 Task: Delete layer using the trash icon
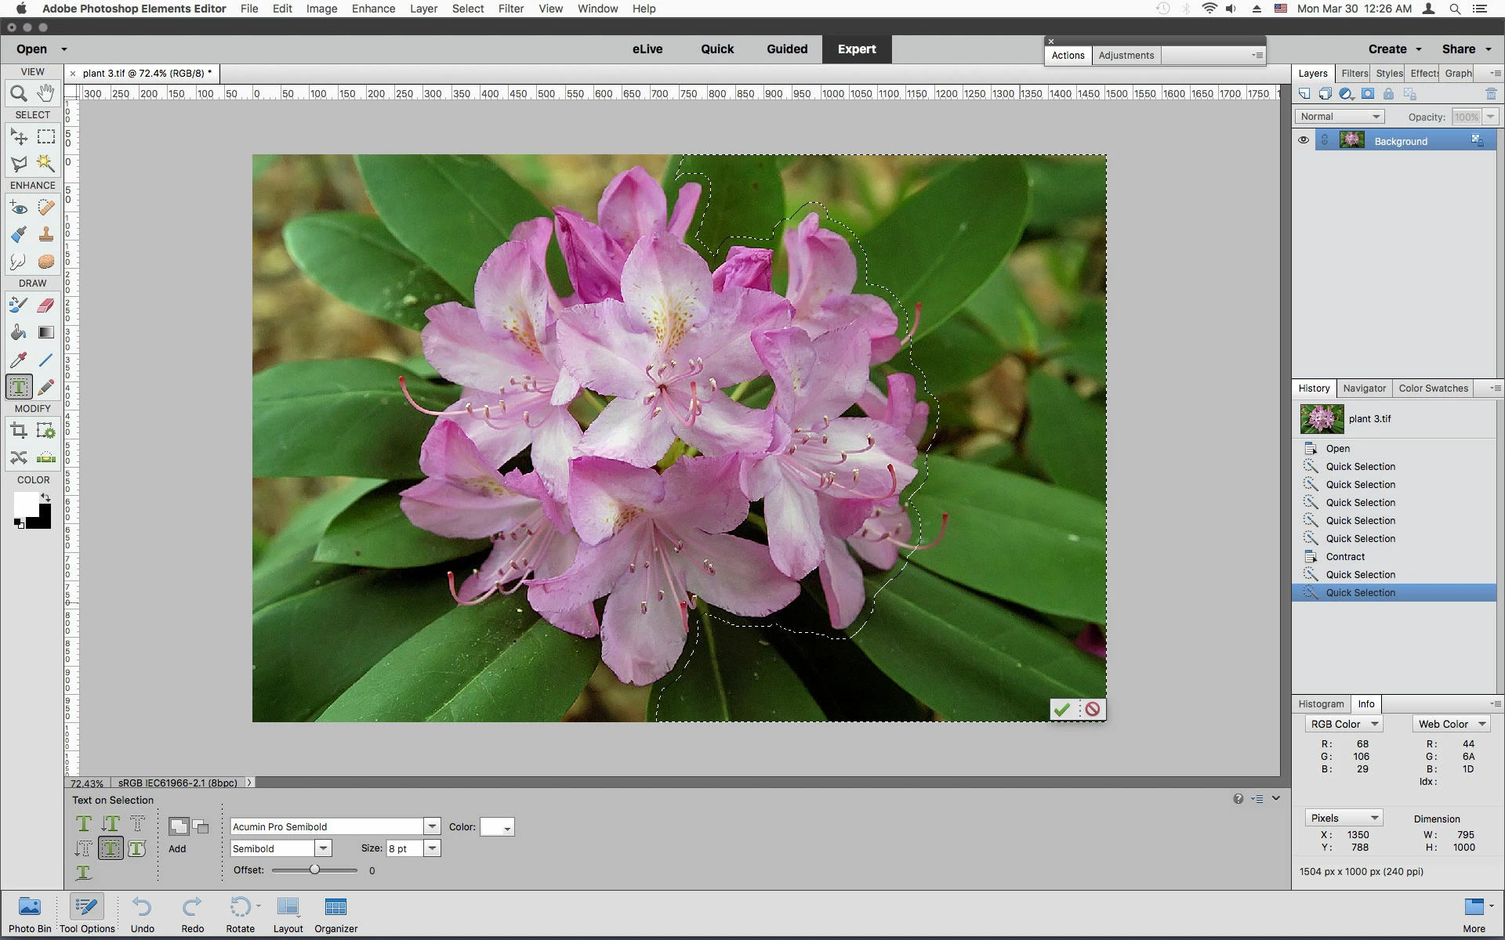1490,94
